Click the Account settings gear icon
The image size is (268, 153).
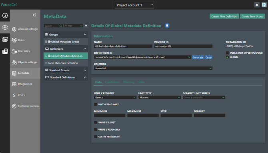click(14, 29)
